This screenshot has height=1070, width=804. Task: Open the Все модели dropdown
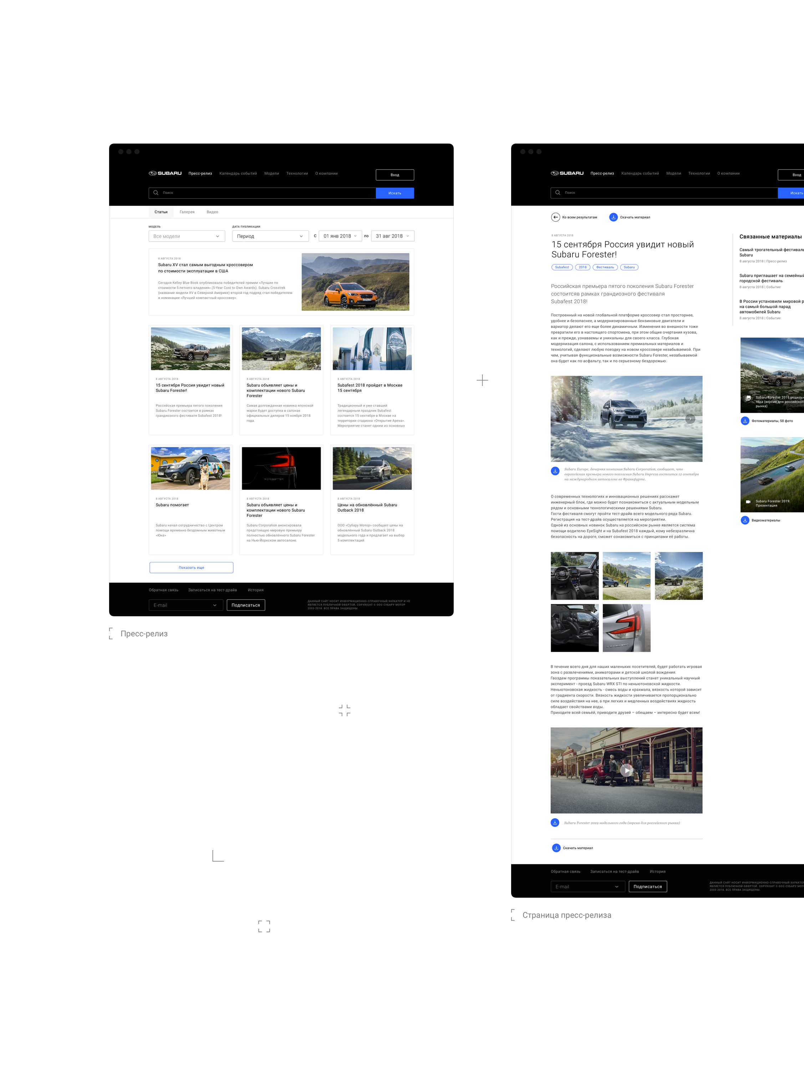tap(187, 236)
